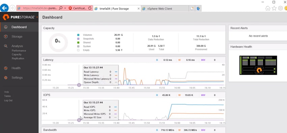Click the Settings sidebar icon
This screenshot has height=133, width=287.
click(x=6, y=77)
